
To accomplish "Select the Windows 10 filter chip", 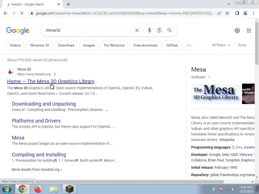I will 39,45.
